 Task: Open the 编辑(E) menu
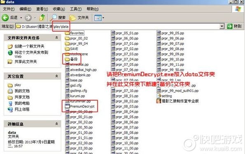(25, 9)
